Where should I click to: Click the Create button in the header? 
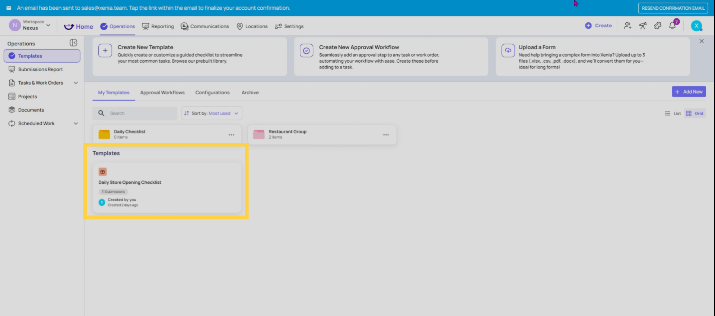click(598, 26)
